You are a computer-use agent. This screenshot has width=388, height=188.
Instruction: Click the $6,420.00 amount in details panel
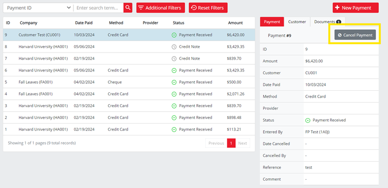coord(314,61)
